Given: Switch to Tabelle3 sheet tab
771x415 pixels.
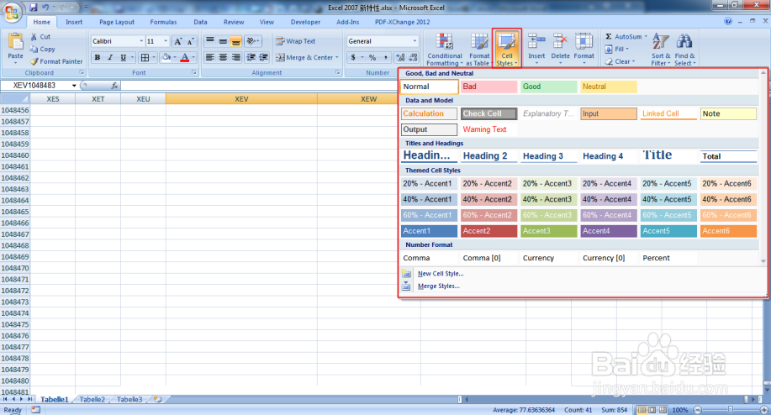Looking at the screenshot, I should point(129,400).
